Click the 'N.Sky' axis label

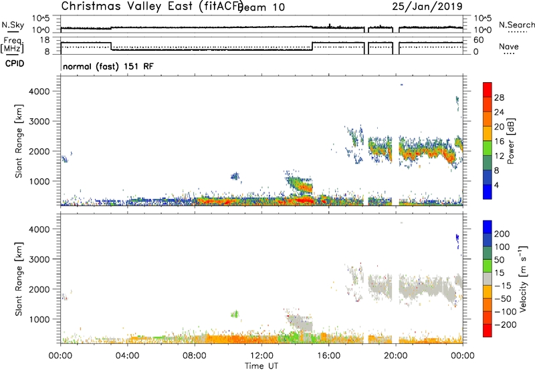coord(13,25)
